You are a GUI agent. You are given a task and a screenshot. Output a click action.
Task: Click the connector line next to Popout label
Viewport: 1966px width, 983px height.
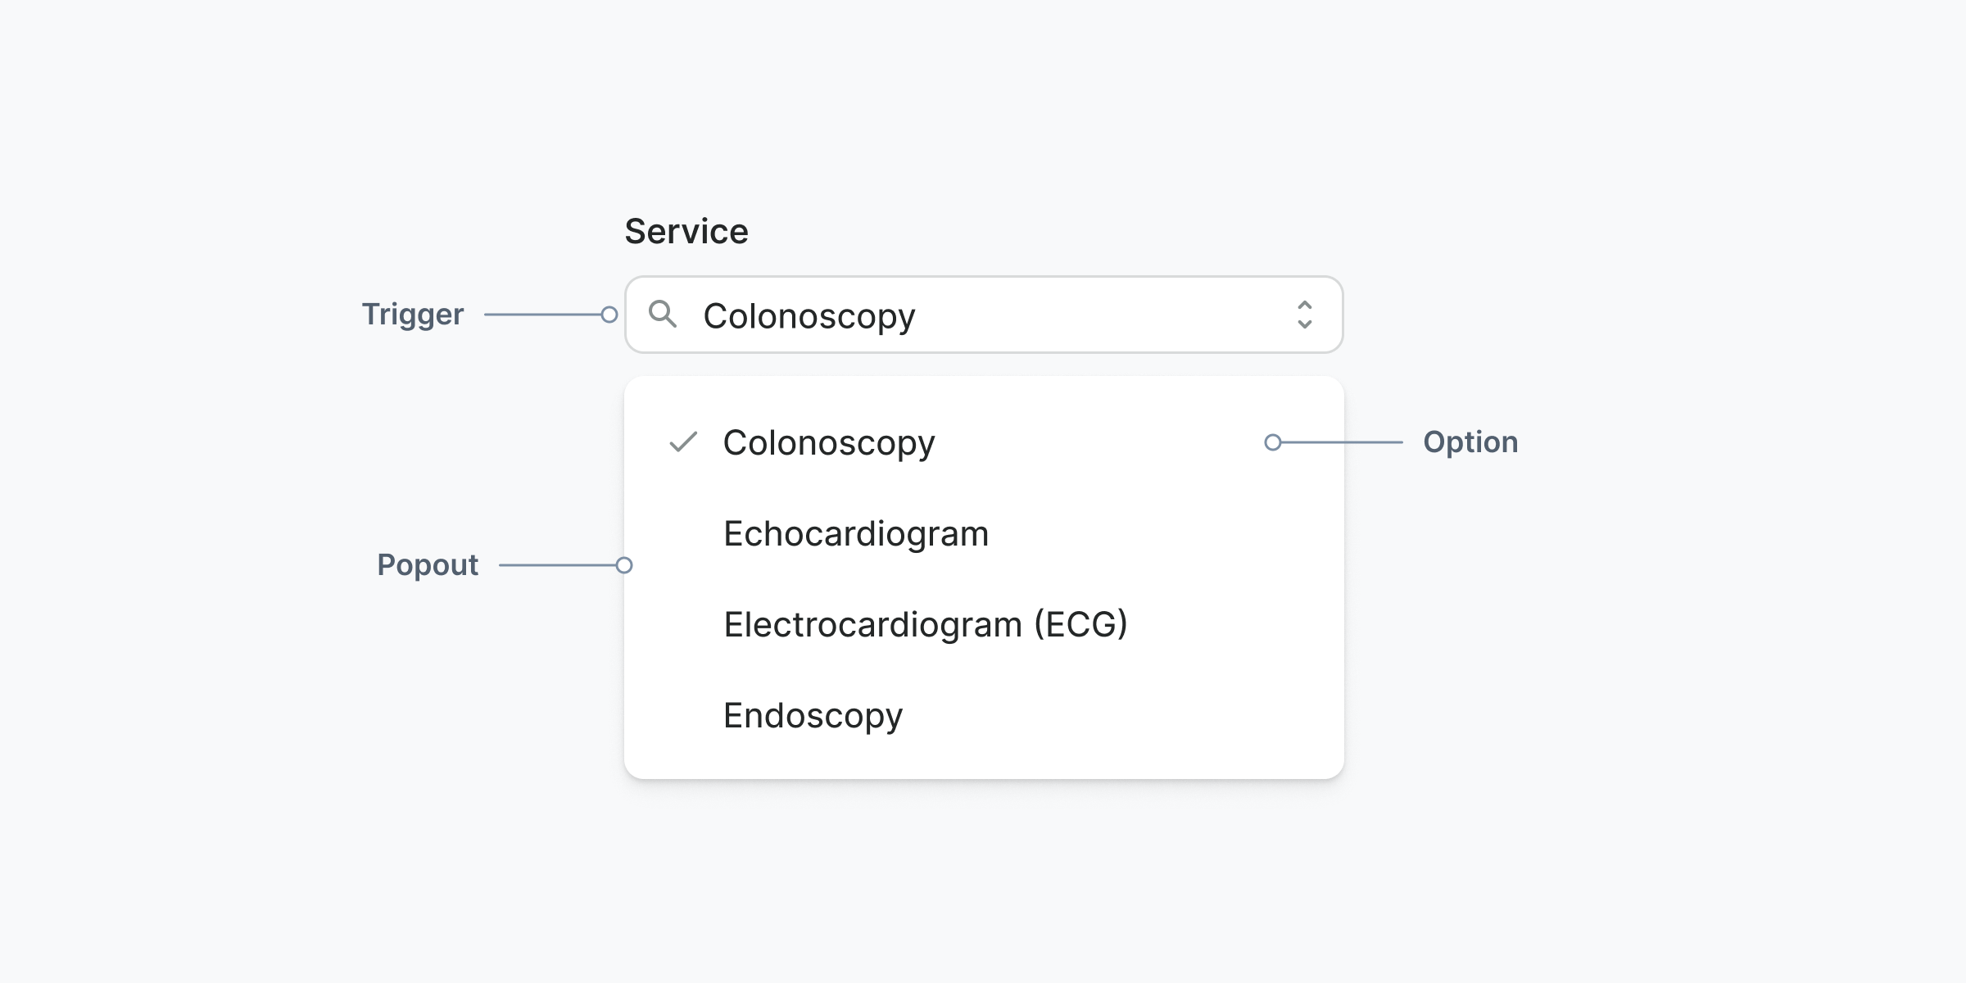(x=557, y=565)
